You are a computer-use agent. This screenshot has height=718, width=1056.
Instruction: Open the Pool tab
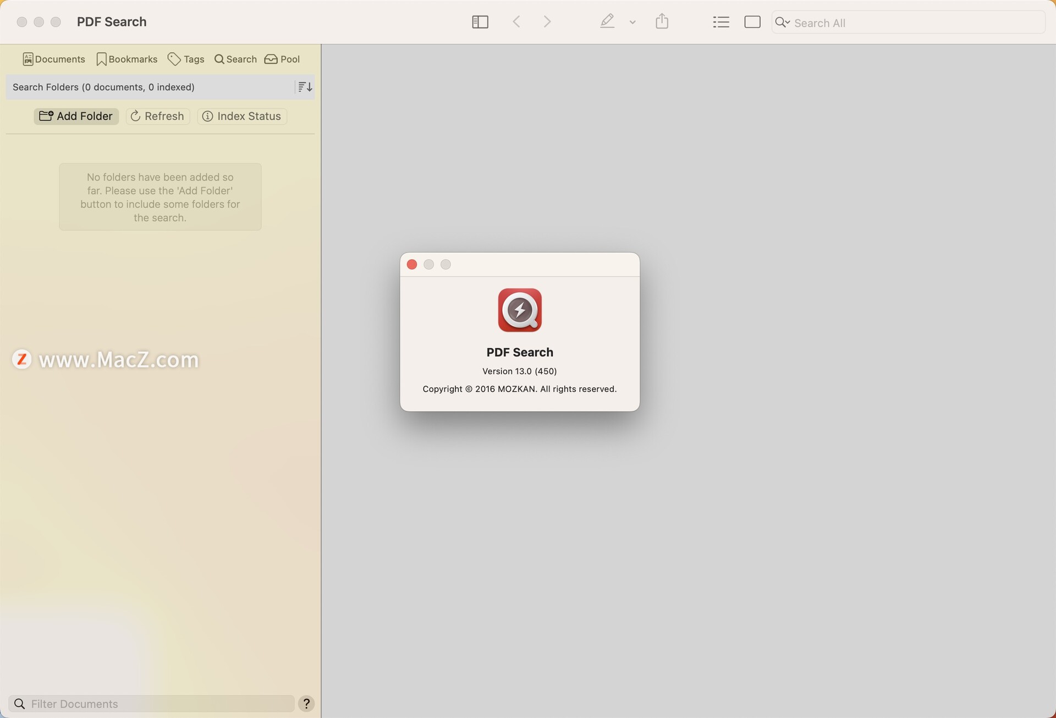[282, 59]
